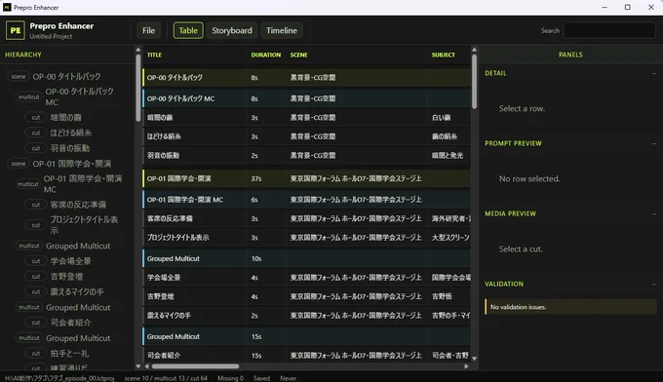Click the SUBJECT column header
Viewport: 663px width, 382px height.
[443, 55]
